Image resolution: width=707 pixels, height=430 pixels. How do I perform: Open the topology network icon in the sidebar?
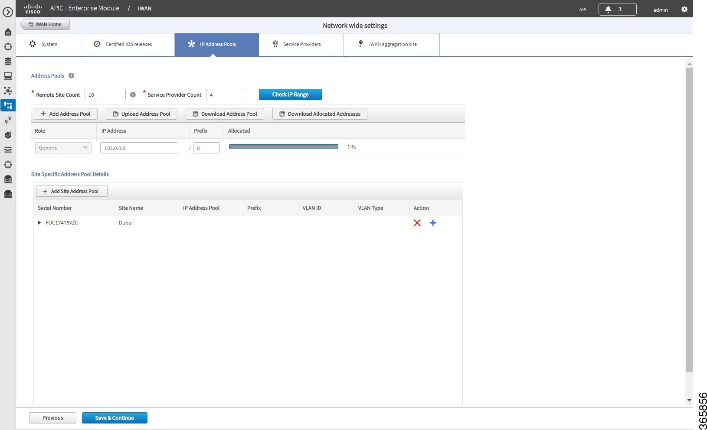pyautogui.click(x=8, y=91)
